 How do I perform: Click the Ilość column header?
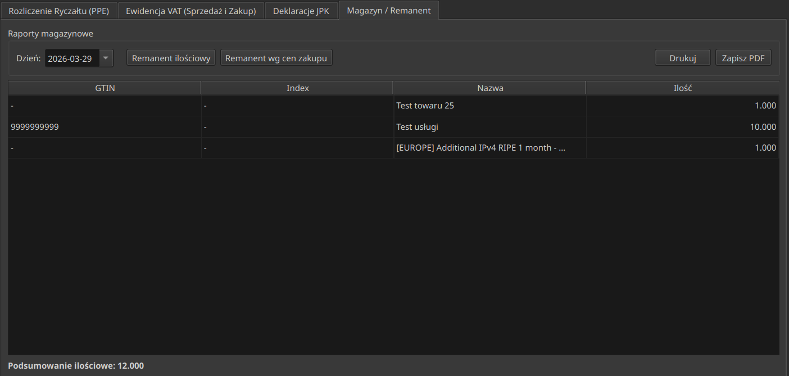pyautogui.click(x=682, y=88)
